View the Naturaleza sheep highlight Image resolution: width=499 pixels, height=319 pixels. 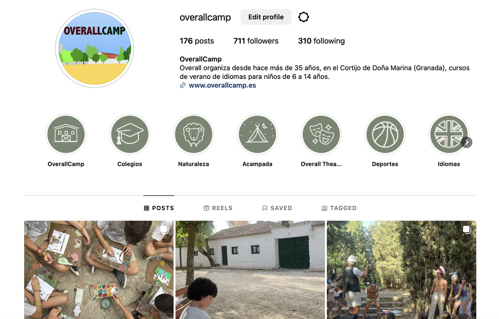194,135
